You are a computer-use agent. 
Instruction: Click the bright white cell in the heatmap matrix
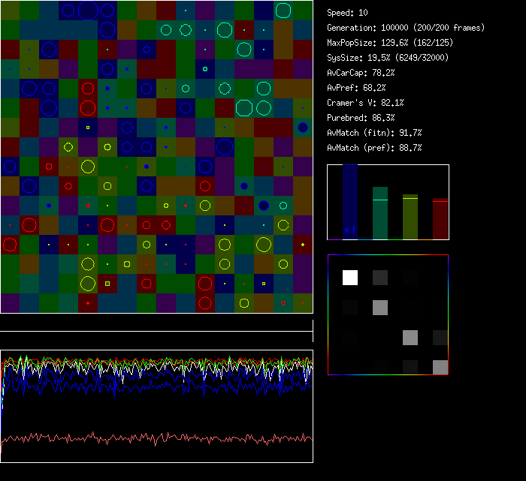click(350, 278)
